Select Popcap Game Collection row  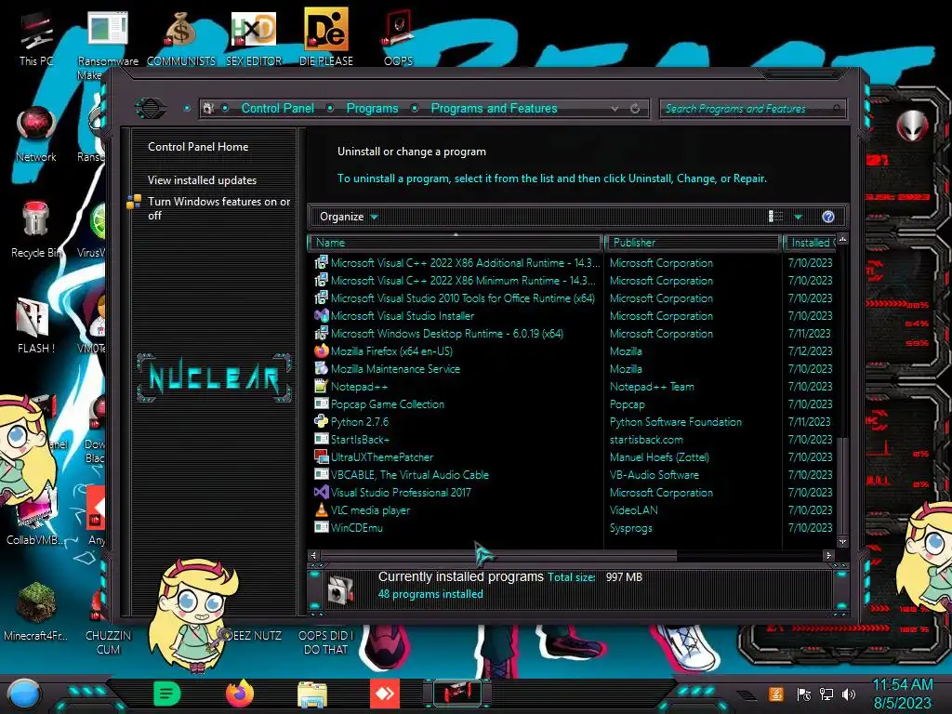pos(574,404)
